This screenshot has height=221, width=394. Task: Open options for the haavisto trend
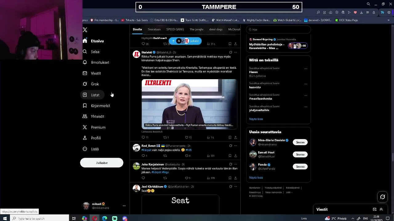pos(306,84)
